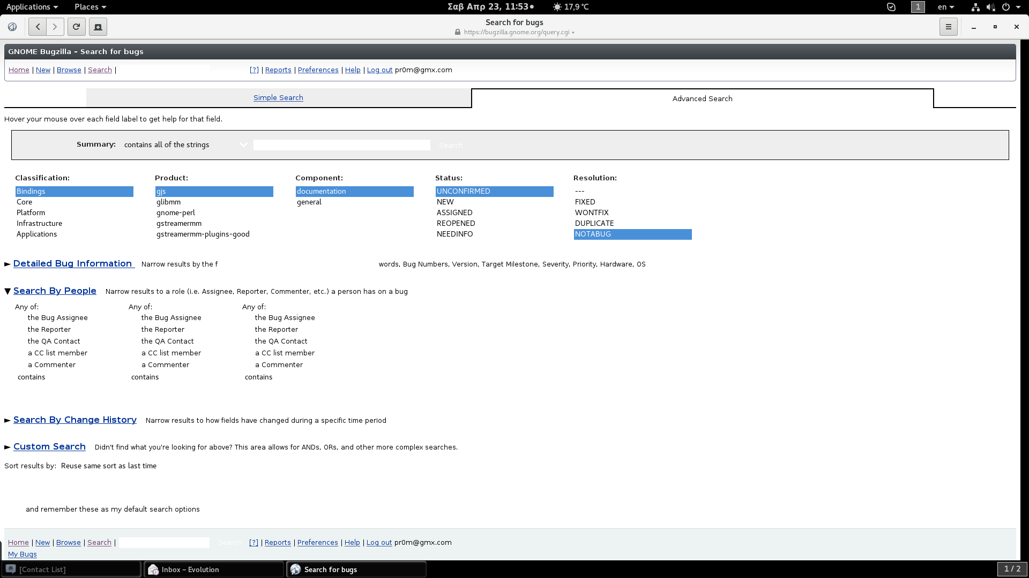This screenshot has height=578, width=1029.
Task: Select Core in the Classification list
Action: [74, 202]
